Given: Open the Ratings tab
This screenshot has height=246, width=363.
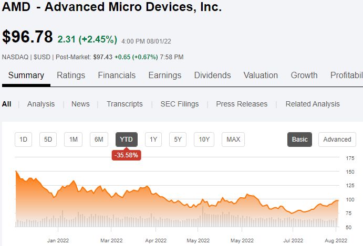Looking at the screenshot, I should click(71, 76).
